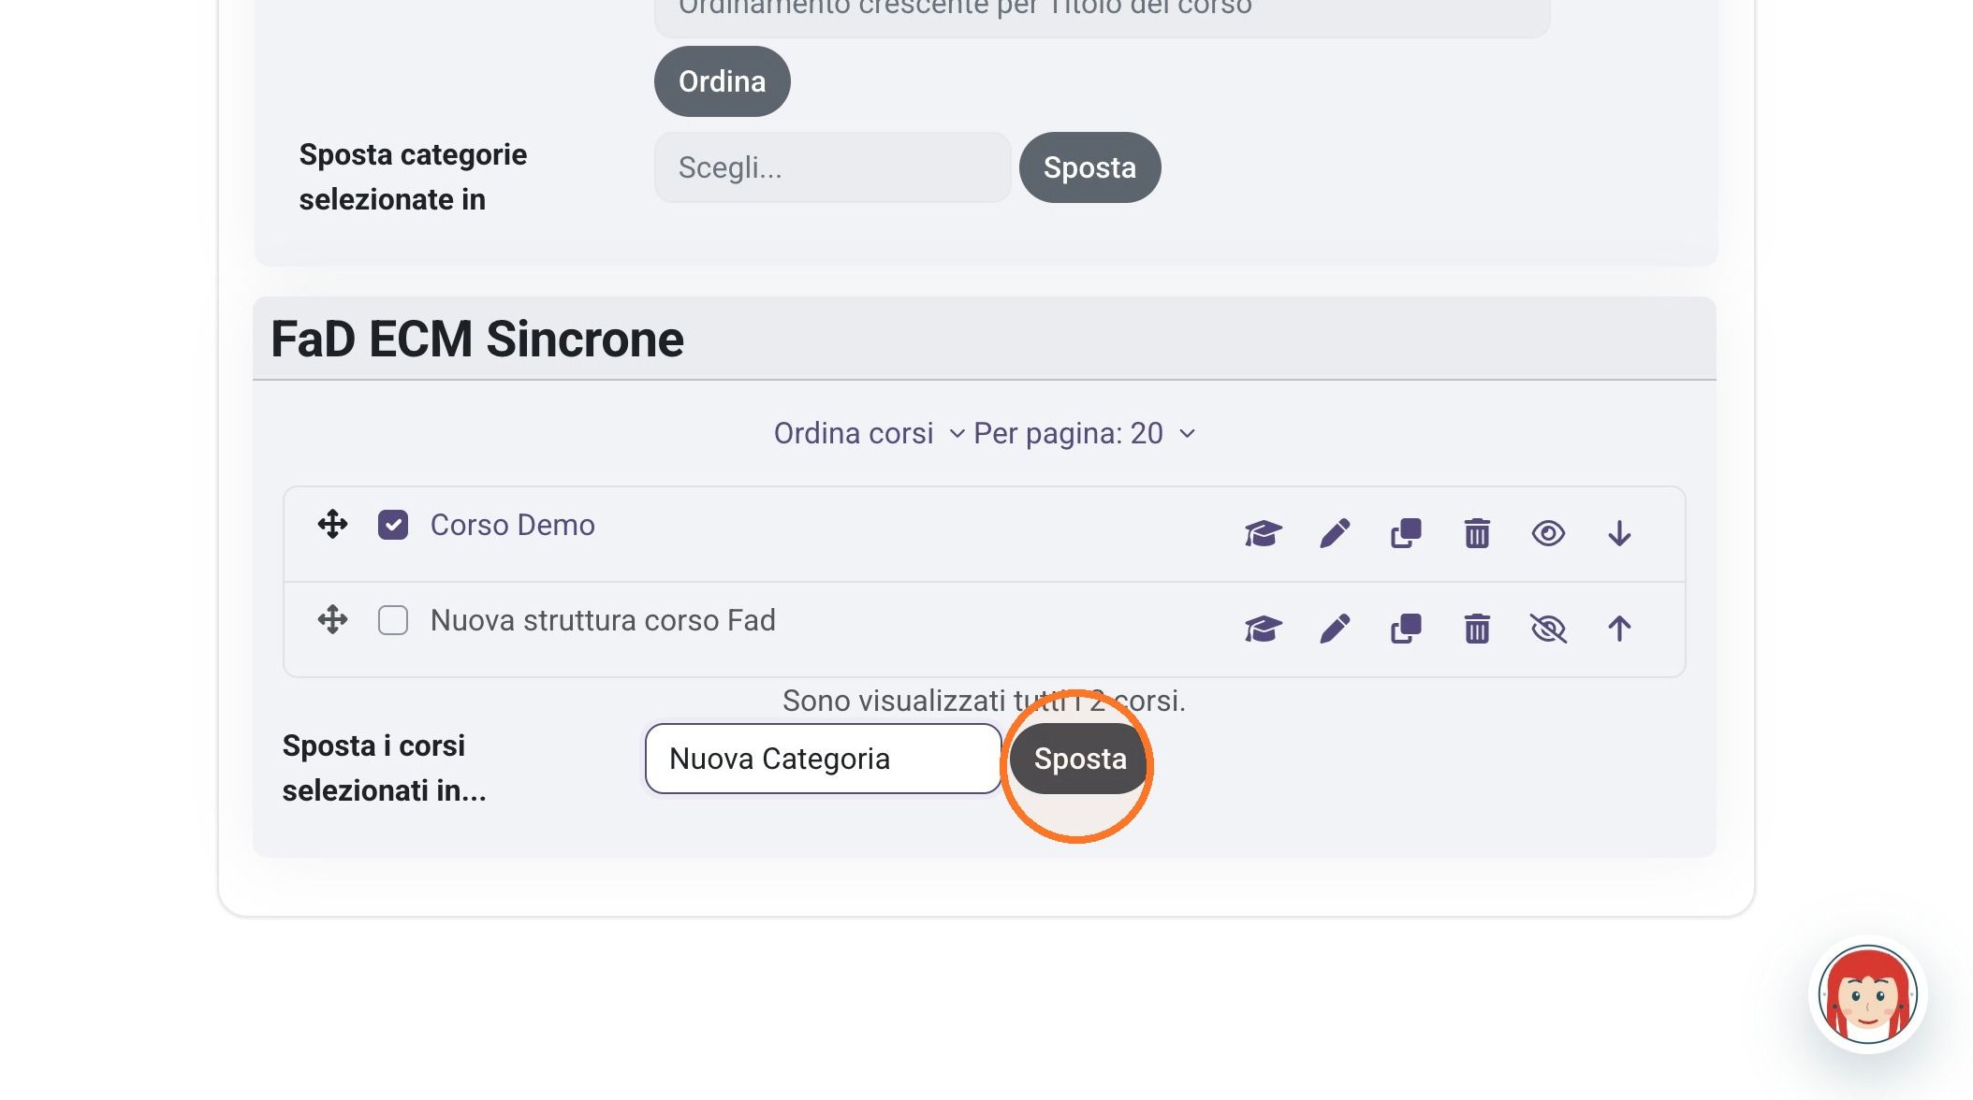Open graduation cap icon for Nuova struttura corso Fad
The height and width of the screenshot is (1100, 1973).
click(x=1263, y=629)
